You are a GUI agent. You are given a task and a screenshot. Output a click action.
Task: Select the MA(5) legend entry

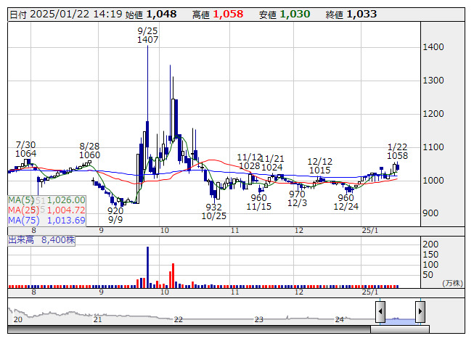pyautogui.click(x=46, y=200)
